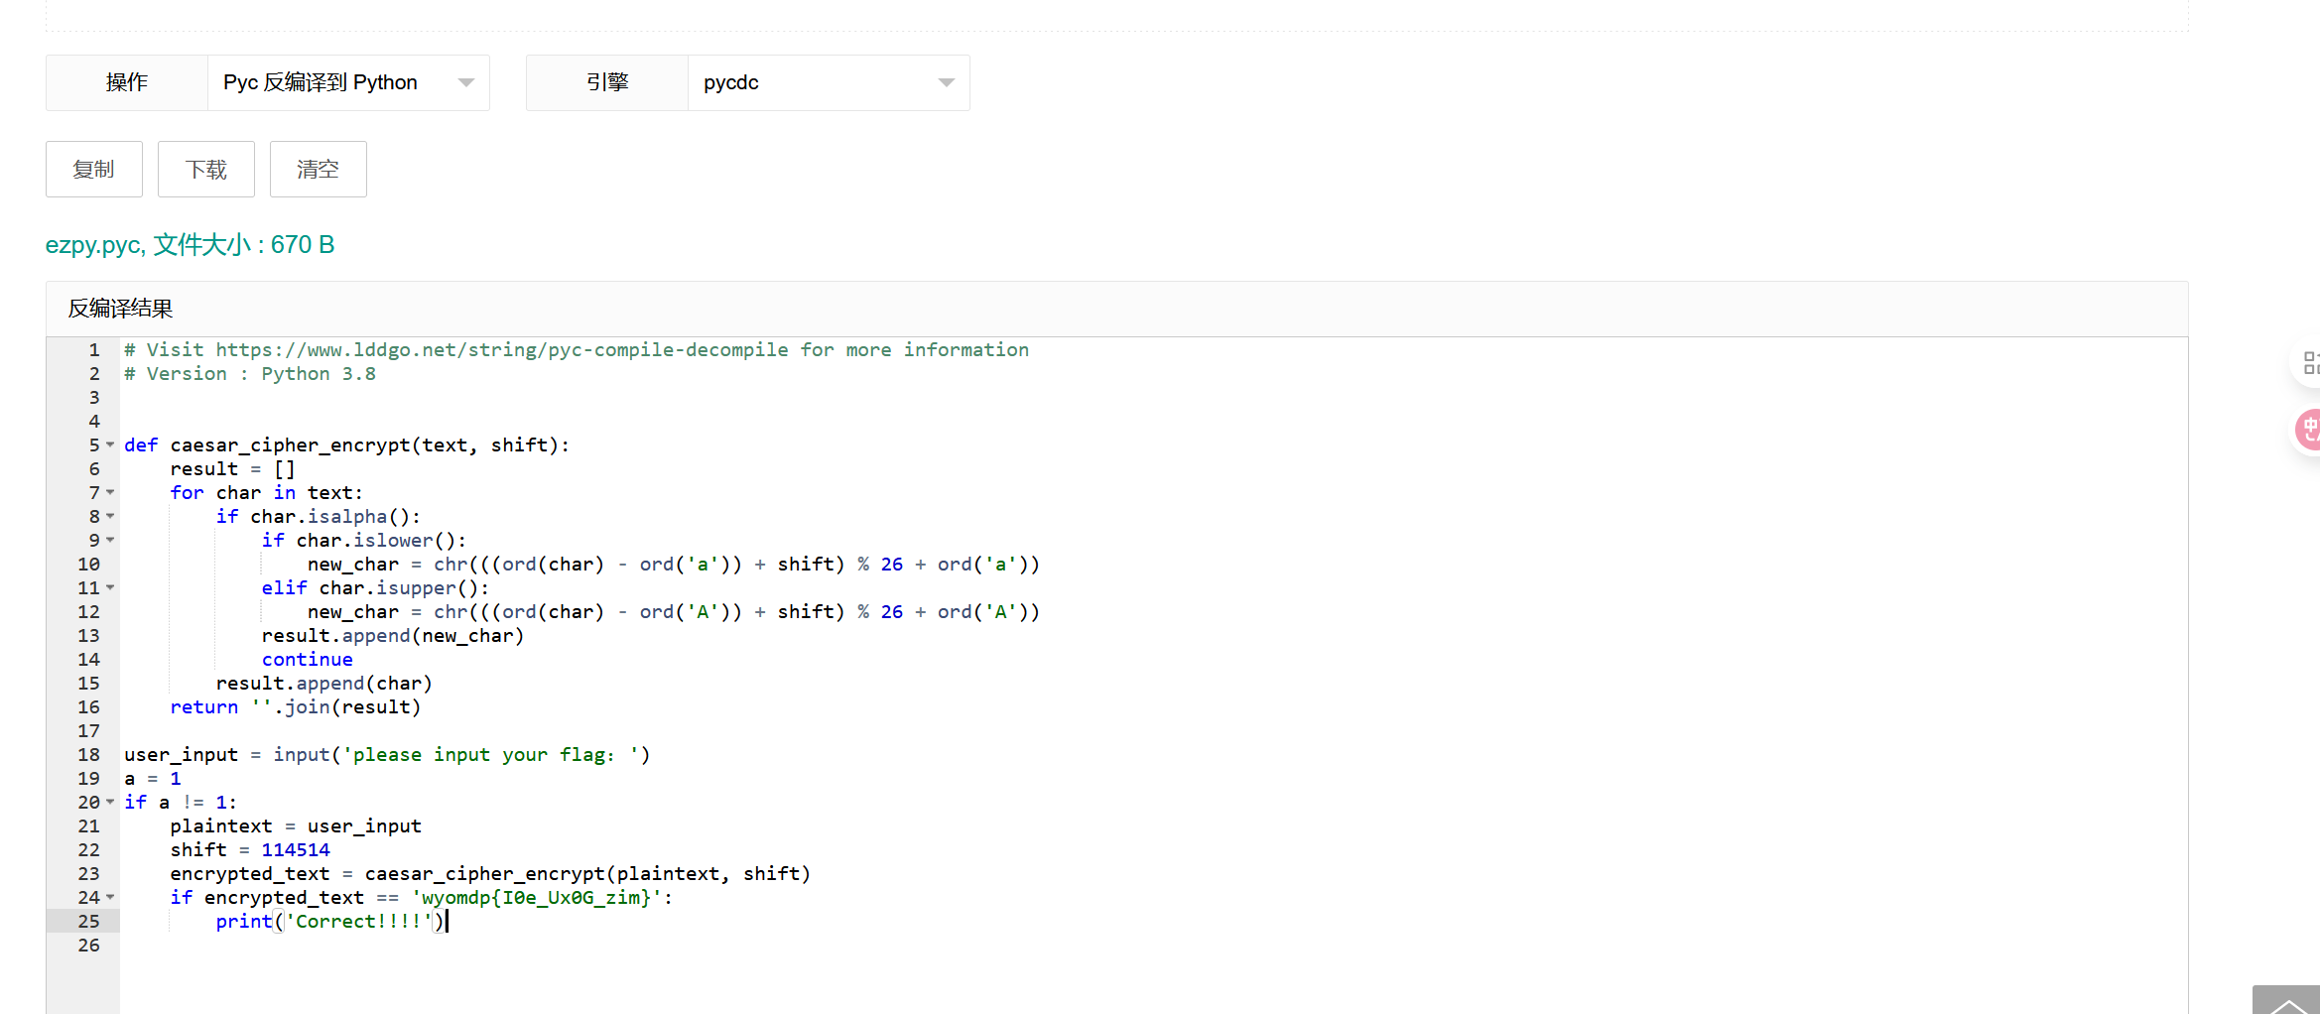Viewport: 2320px width, 1014px height.
Task: Open the 'Pyc 反编译到 Python' operation dropdown
Action: point(347,82)
